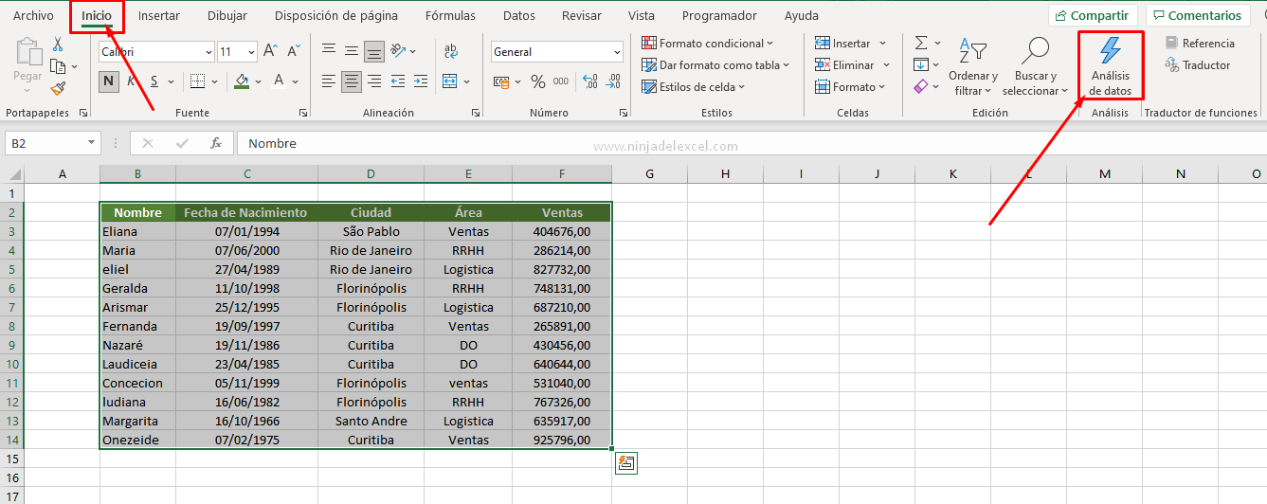Screen dimensions: 1267x504
Task: Open the Name Box B2 dropdown arrow
Action: coord(92,143)
